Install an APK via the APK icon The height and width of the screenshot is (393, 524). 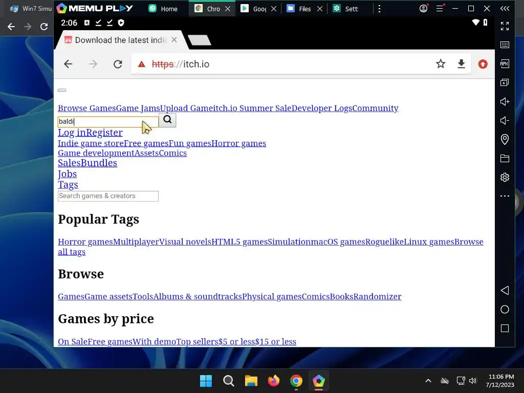tap(505, 63)
